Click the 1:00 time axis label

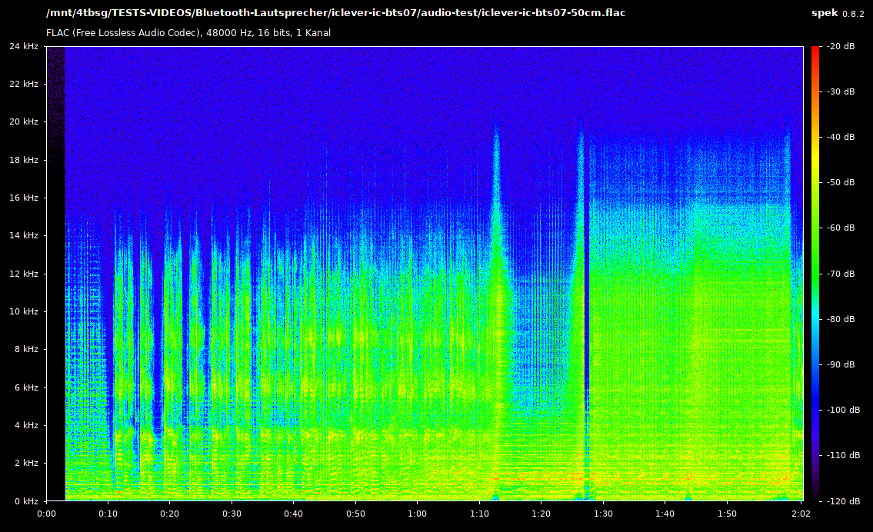click(x=417, y=514)
